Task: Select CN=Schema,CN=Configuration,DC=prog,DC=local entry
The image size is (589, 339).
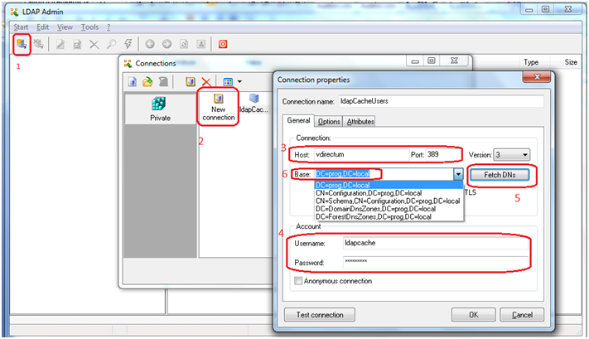Action: pyautogui.click(x=389, y=201)
